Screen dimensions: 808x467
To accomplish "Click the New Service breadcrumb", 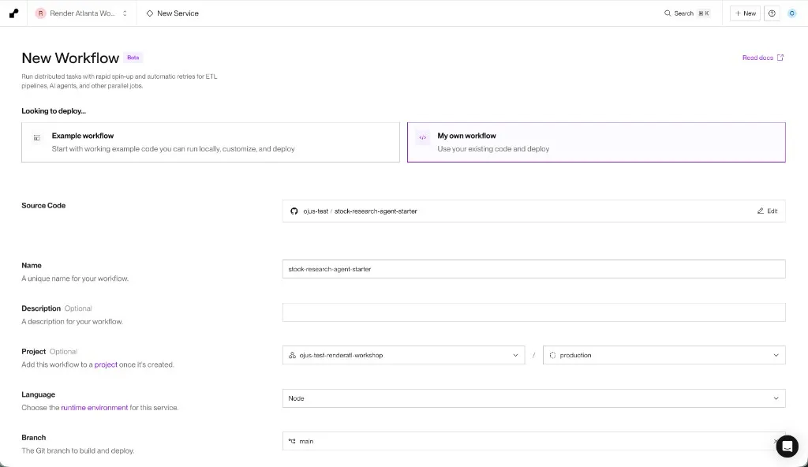I will (x=173, y=13).
